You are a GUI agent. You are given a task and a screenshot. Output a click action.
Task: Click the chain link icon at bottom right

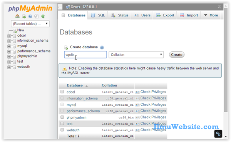point(218,134)
